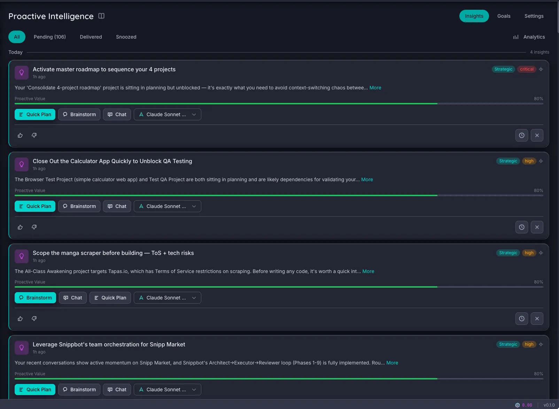Snooze the manga scraper insight with clock icon
The height and width of the screenshot is (409, 559).
click(x=522, y=319)
